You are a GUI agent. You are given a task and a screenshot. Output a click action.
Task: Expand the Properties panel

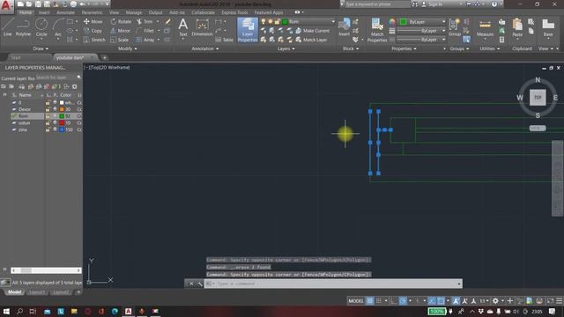(404, 48)
